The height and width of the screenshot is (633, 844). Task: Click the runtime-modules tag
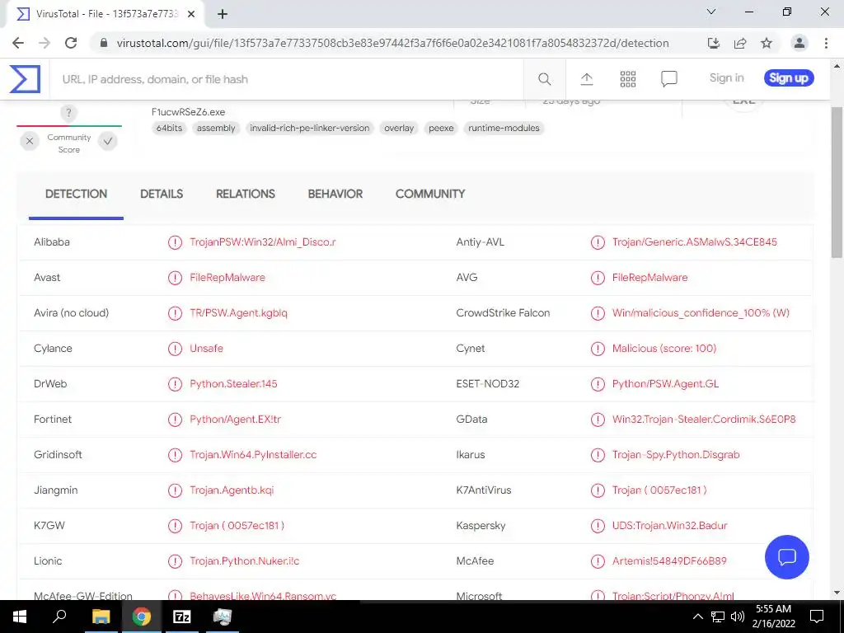504,128
